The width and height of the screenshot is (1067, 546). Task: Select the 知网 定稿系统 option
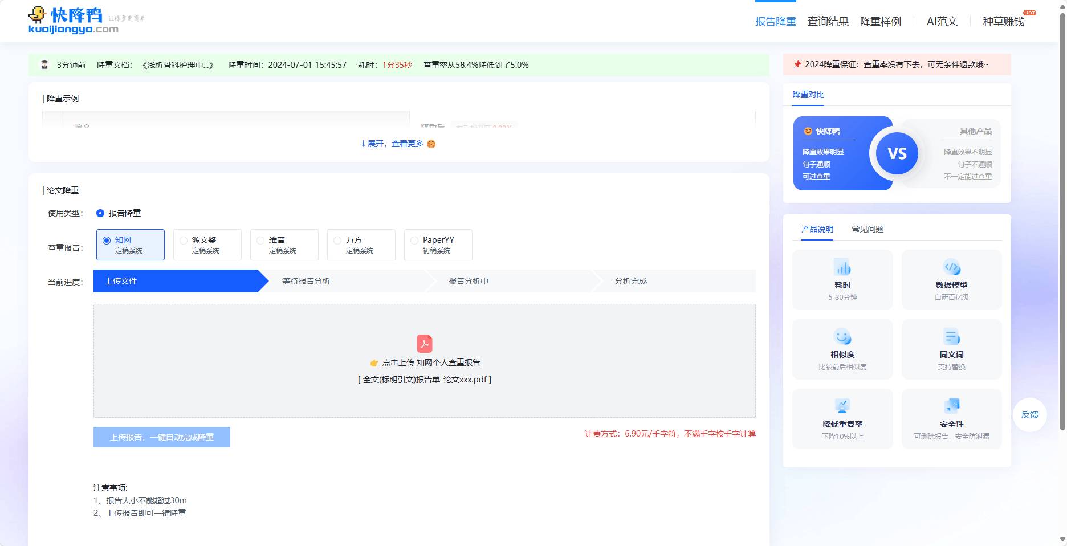(x=130, y=245)
